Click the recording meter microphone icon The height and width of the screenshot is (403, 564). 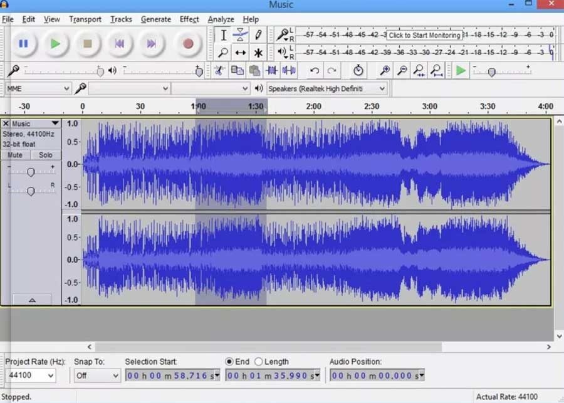282,34
